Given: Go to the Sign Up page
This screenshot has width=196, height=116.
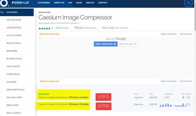Looking at the screenshot, I should (90, 3).
